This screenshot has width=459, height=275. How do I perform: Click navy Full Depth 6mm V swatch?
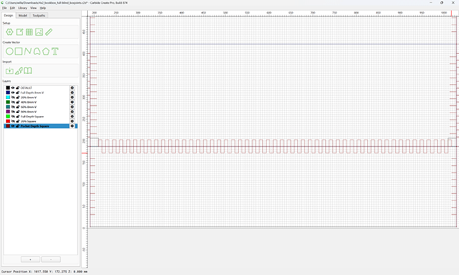coord(8,92)
